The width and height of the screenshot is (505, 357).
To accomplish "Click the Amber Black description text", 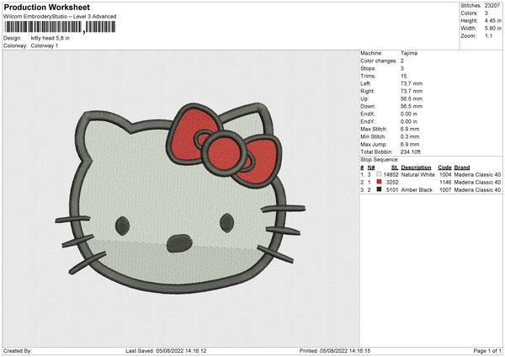I will 417,190.
